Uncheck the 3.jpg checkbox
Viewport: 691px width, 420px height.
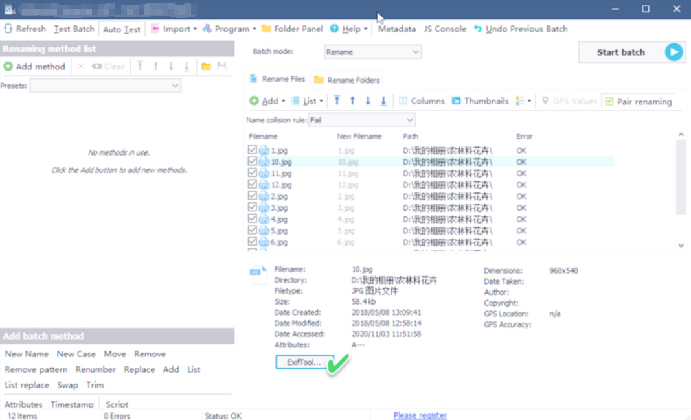click(x=252, y=207)
